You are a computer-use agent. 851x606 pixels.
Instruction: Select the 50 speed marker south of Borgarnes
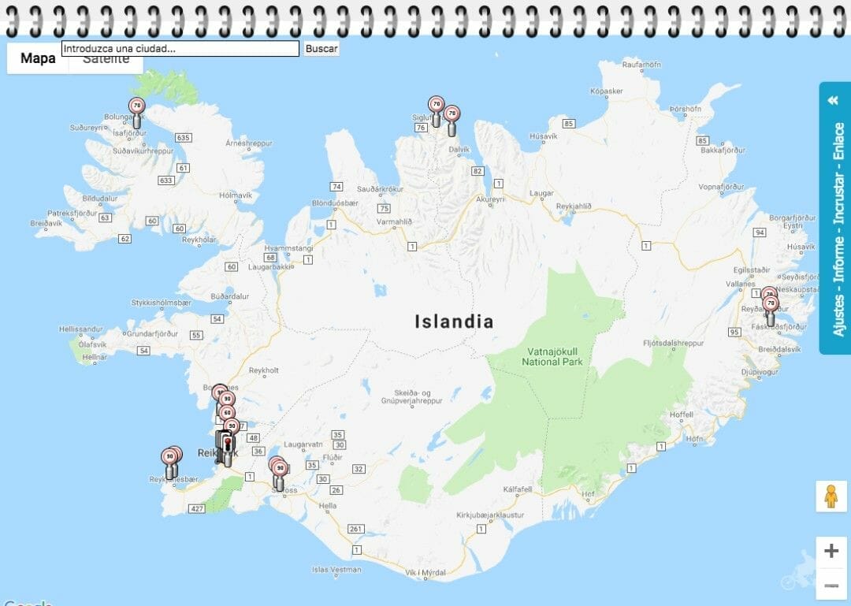point(227,413)
